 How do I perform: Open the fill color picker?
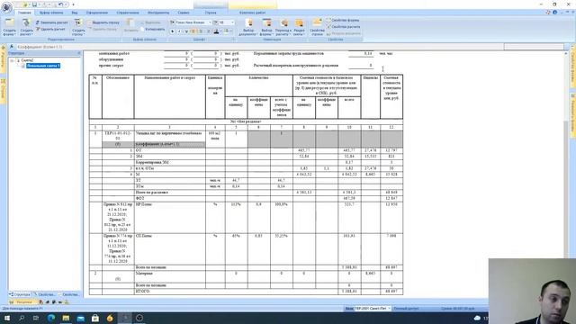pyautogui.click(x=227, y=31)
